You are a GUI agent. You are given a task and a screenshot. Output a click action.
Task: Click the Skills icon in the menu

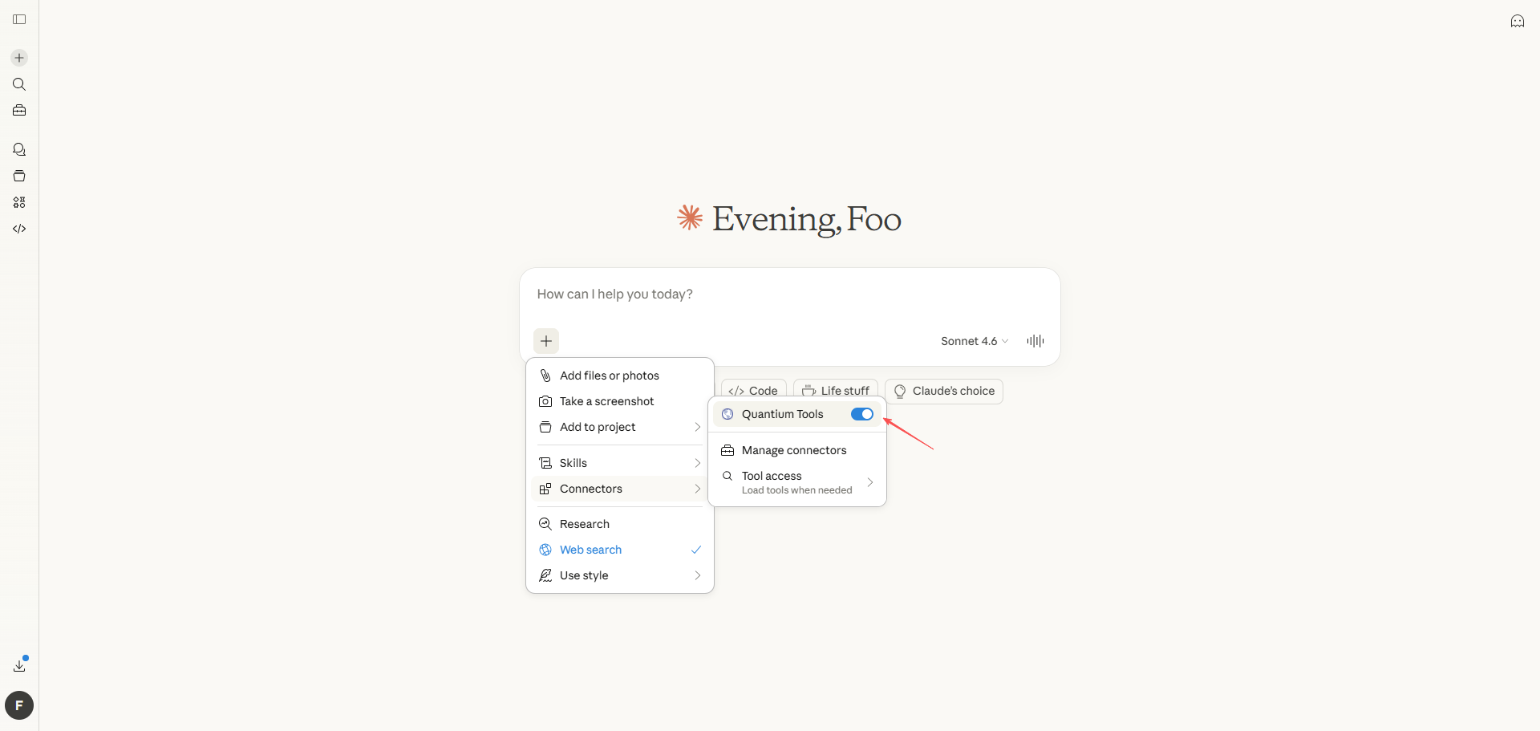pos(545,463)
